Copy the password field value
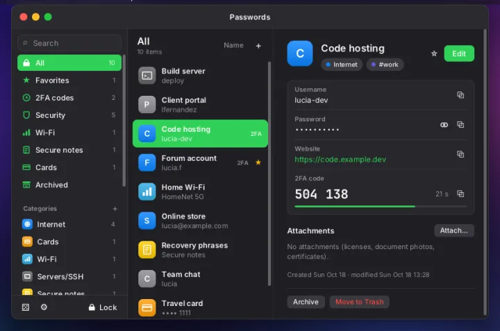Viewport: 500px width, 331px height. pyautogui.click(x=460, y=125)
